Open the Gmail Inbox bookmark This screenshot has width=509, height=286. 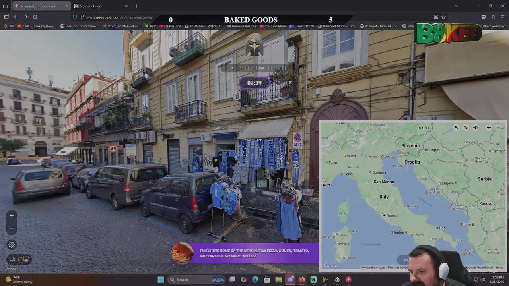(x=122, y=26)
